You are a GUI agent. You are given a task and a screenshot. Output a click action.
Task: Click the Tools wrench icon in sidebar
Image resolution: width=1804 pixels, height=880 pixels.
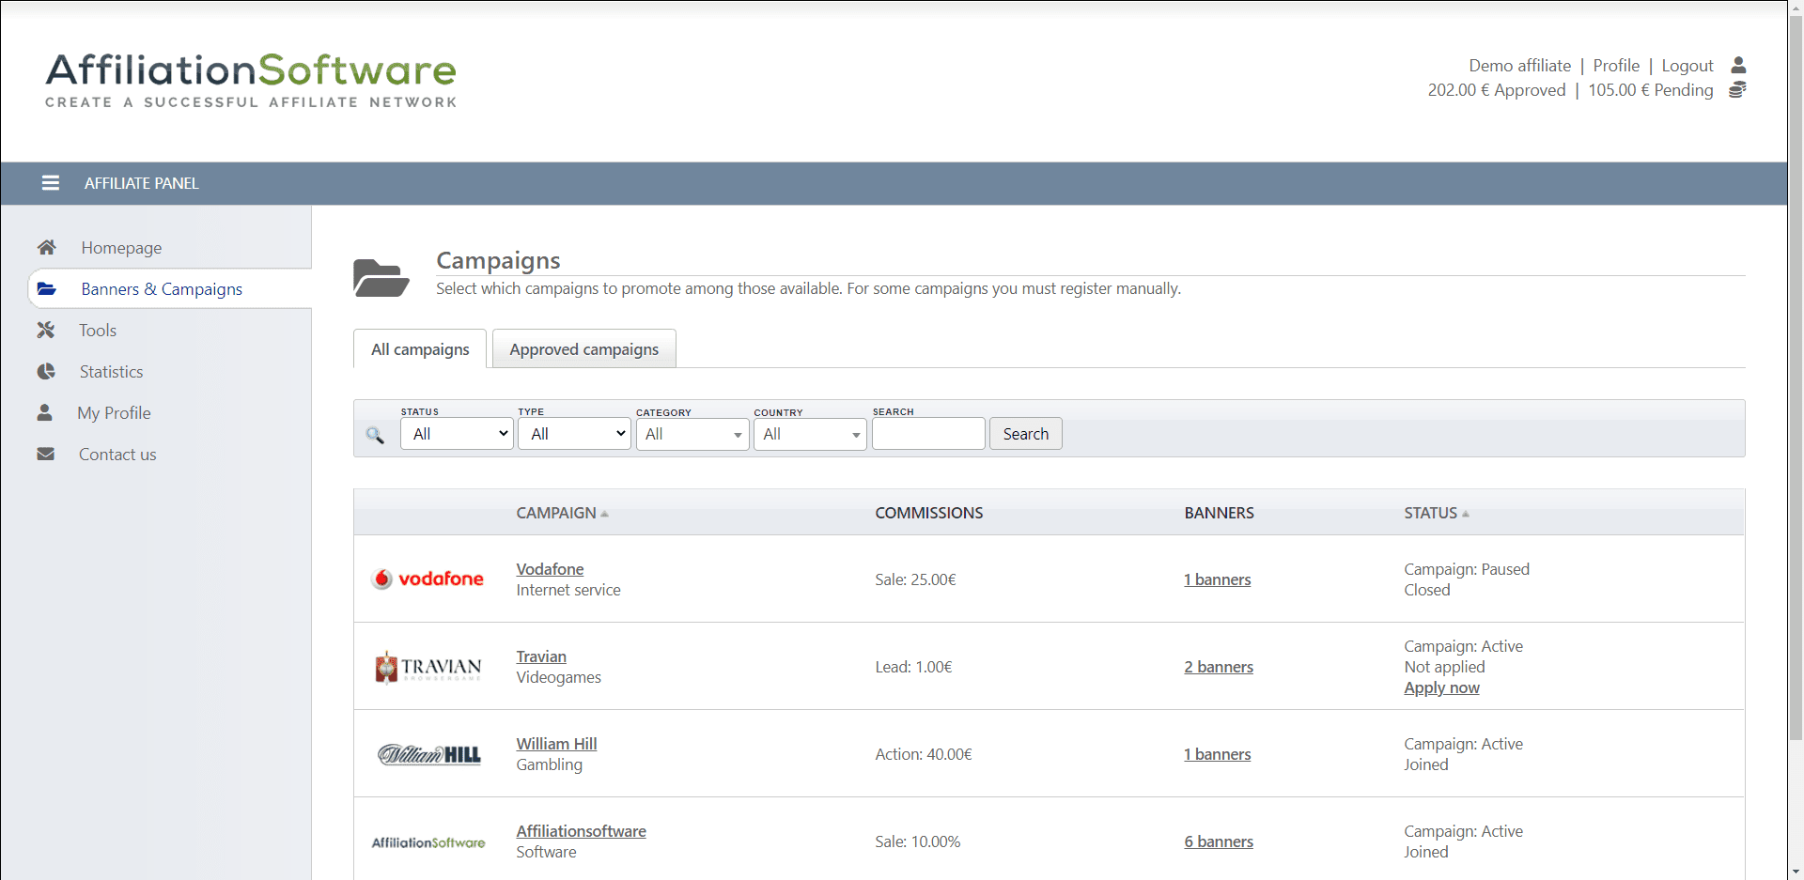click(x=45, y=330)
